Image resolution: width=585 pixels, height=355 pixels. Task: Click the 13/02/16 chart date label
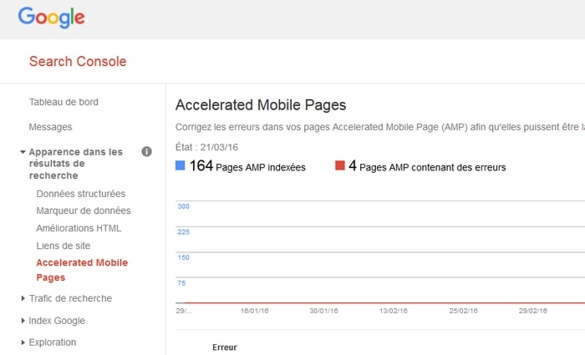click(x=394, y=311)
